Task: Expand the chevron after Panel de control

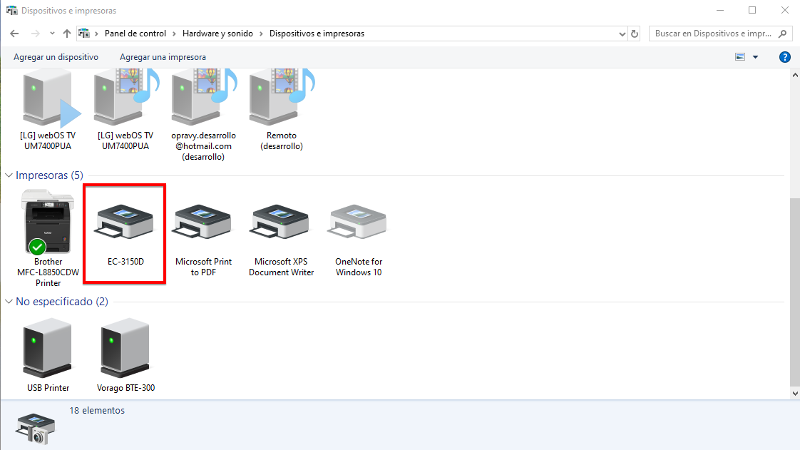Action: 174,34
